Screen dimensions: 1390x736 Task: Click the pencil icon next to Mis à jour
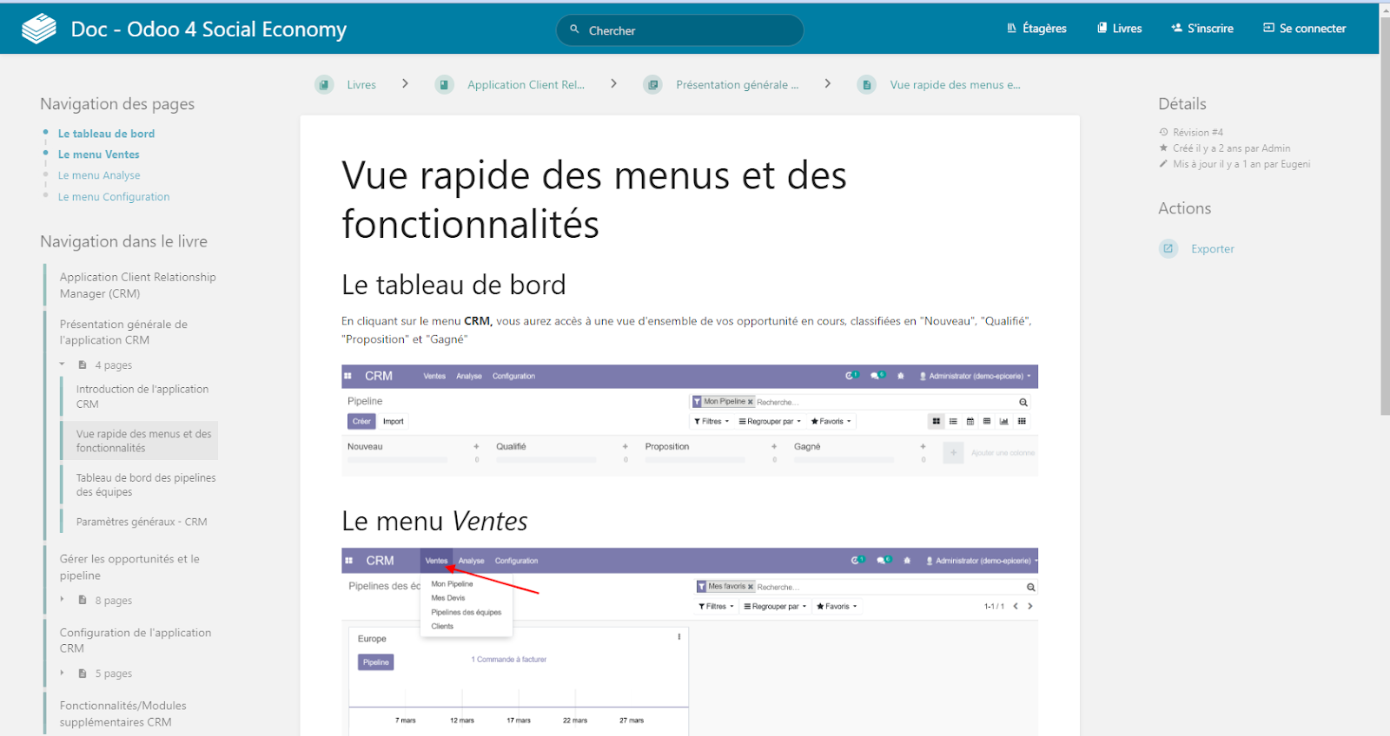(x=1163, y=164)
